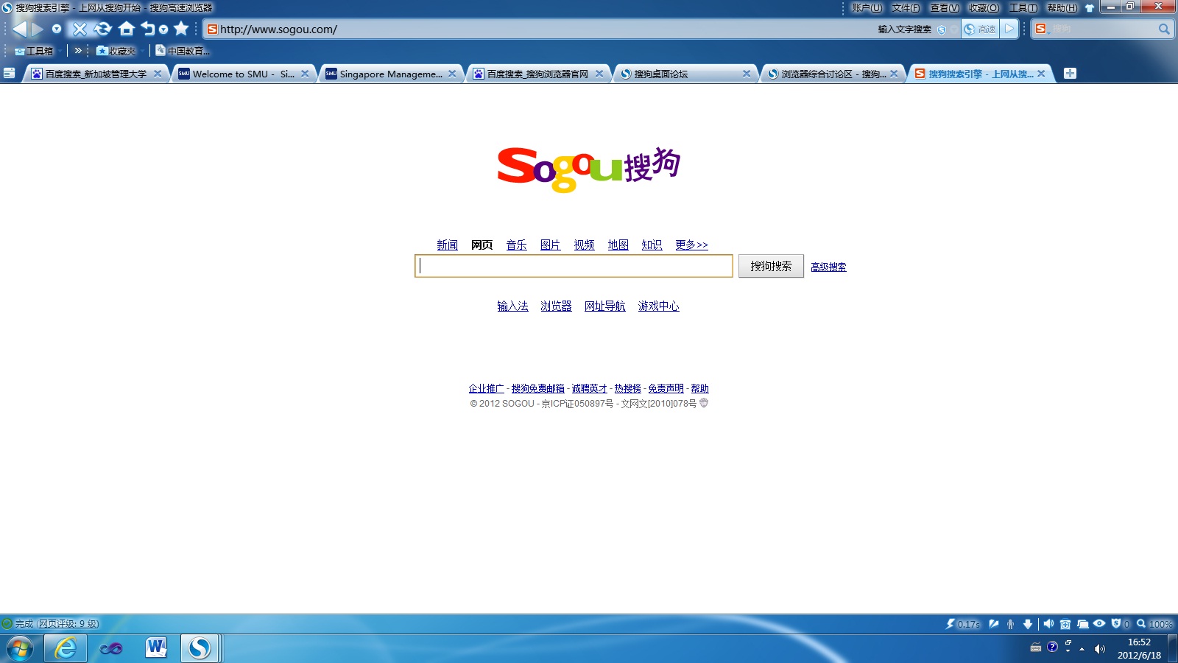
Task: Switch to 搜狗桌面论坛 tab
Action: (685, 74)
